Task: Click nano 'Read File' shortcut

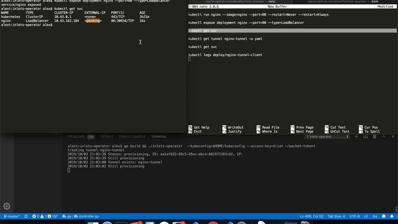Action: pyautogui.click(x=268, y=128)
